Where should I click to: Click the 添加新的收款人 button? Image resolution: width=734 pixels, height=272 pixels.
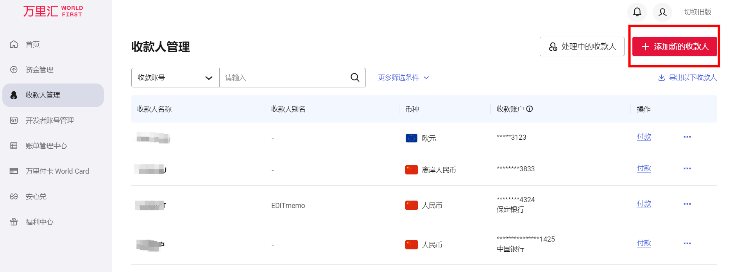(675, 46)
